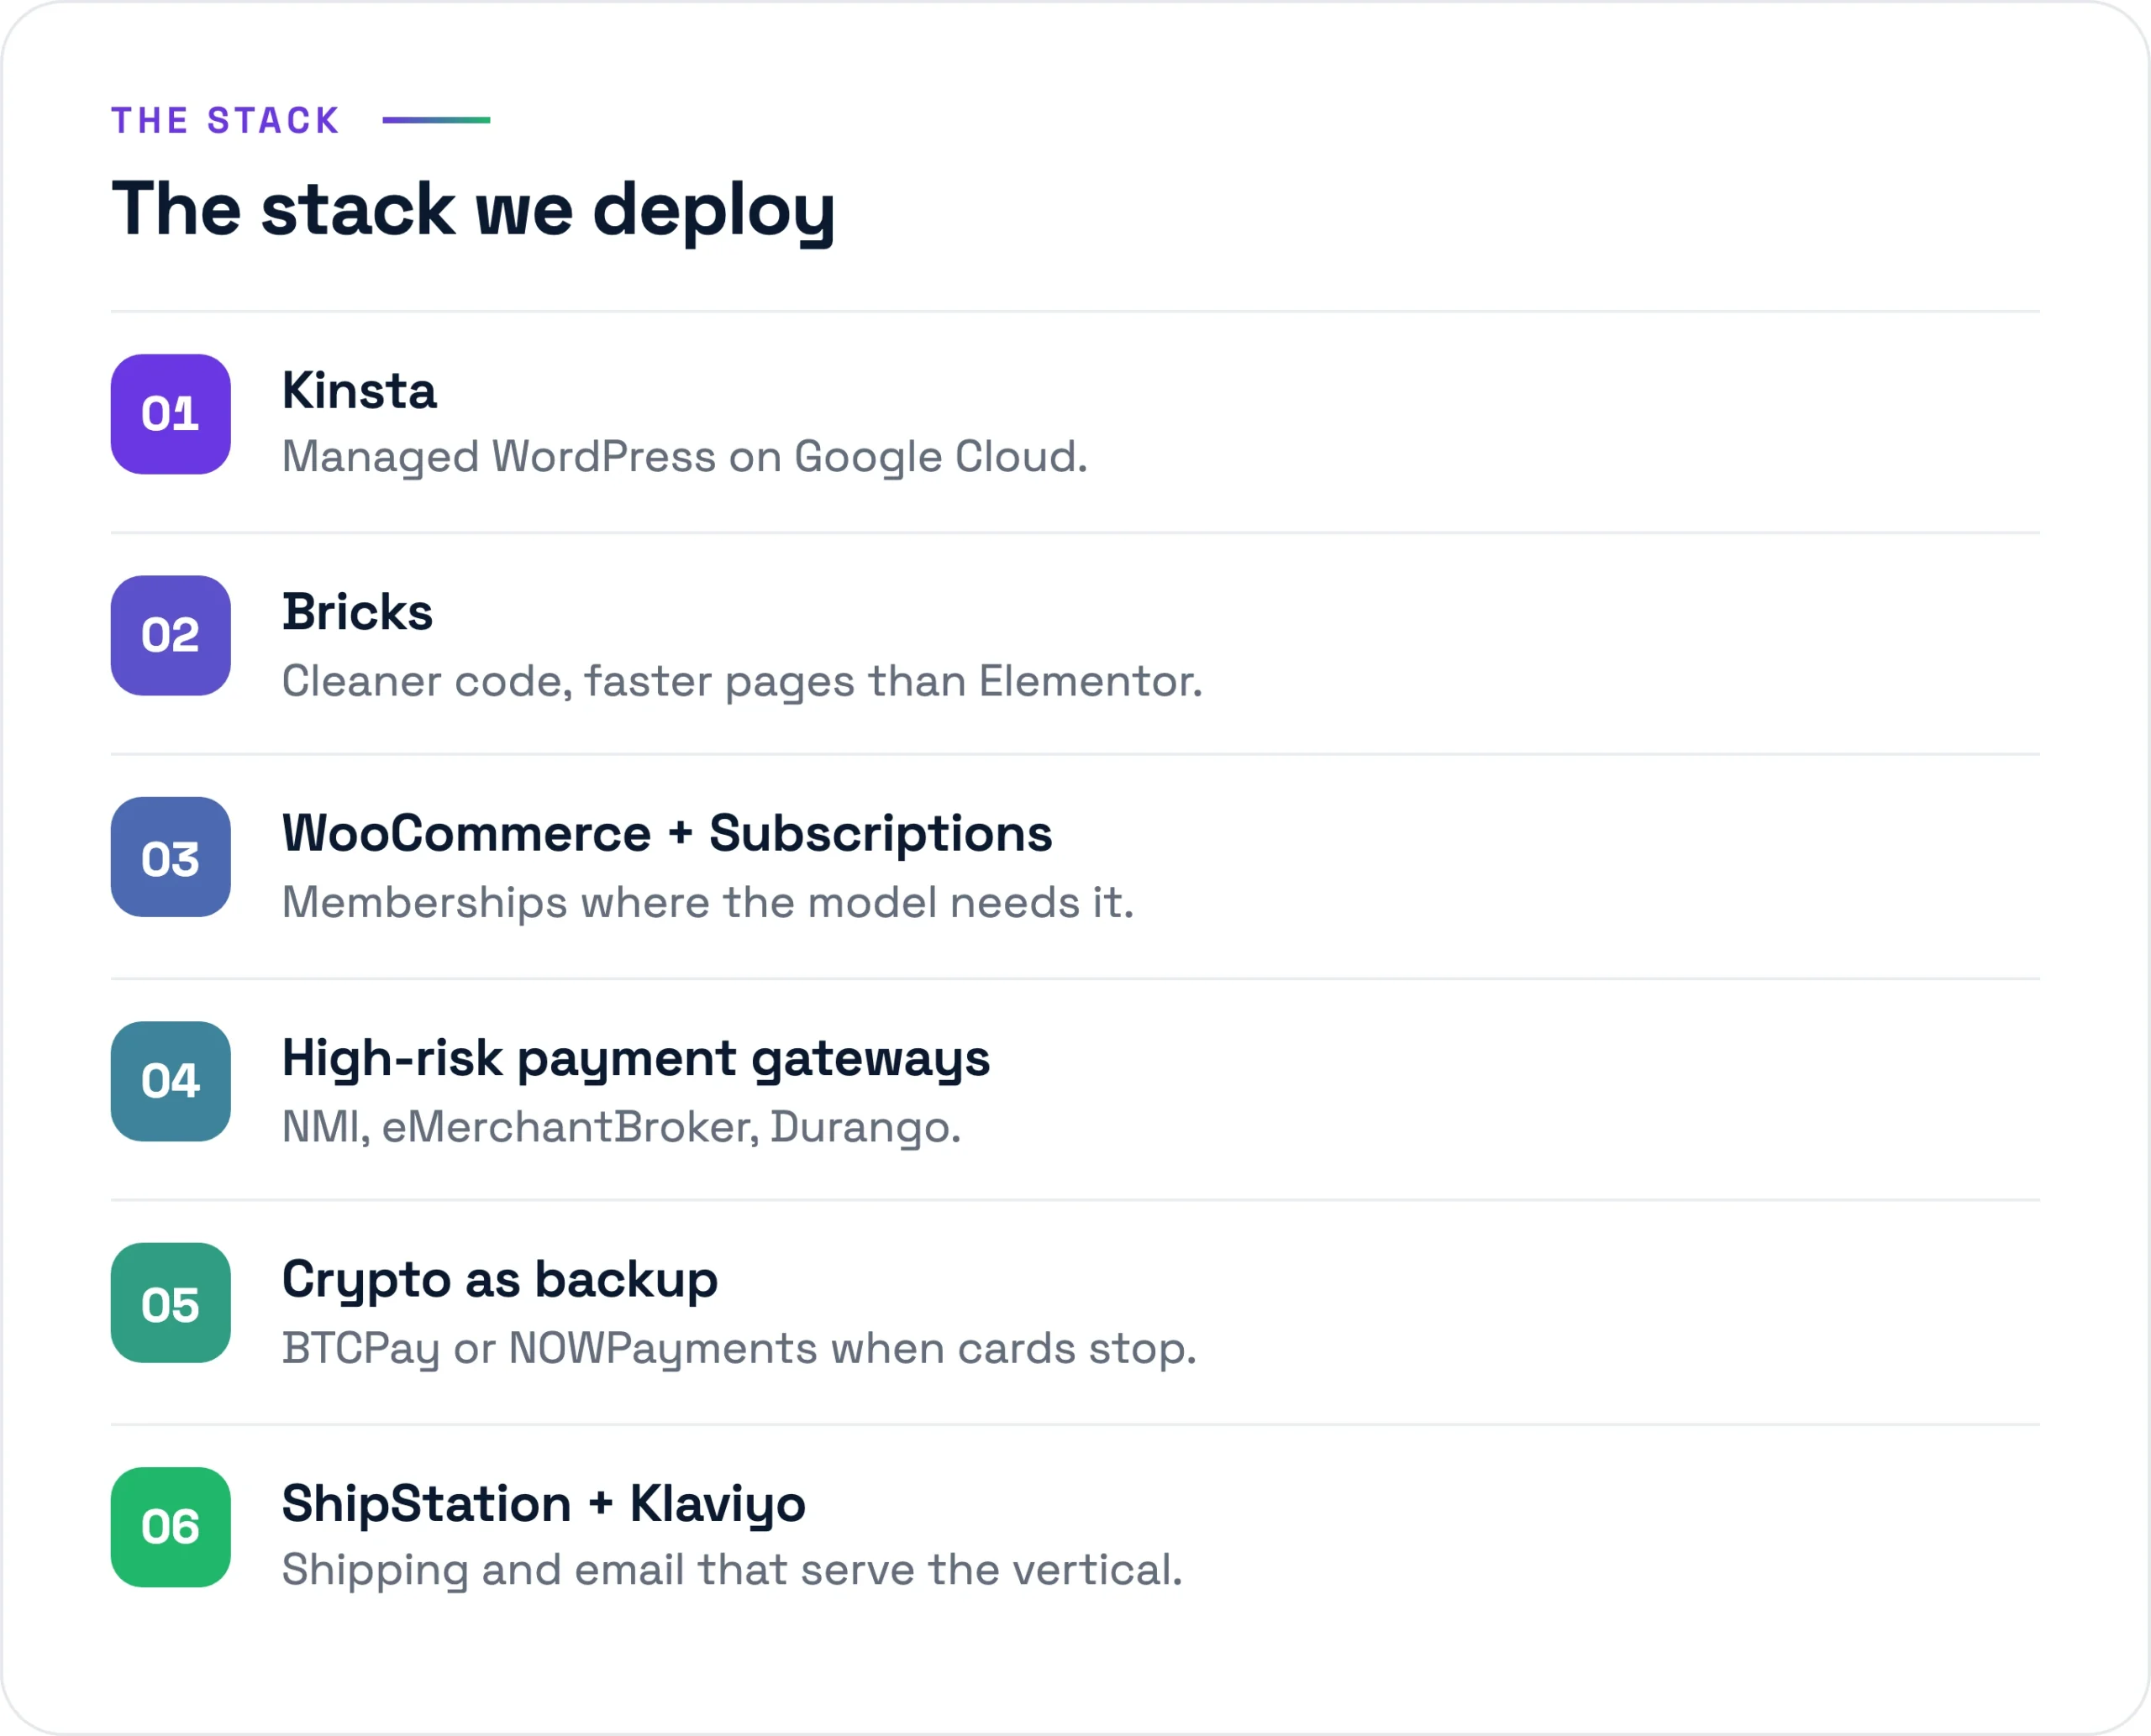
Task: Click the 04 badge beside High-risk payment gateways
Action: [x=171, y=1081]
